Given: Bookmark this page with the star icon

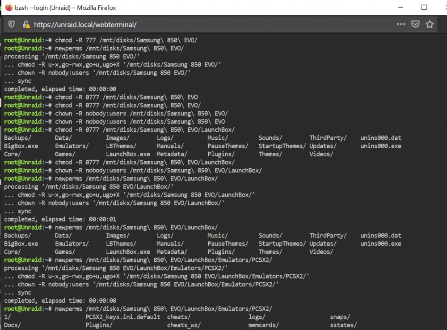Looking at the screenshot, I should point(430,24).
